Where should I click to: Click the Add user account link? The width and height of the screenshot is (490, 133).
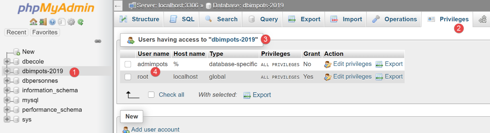pyautogui.click(x=155, y=130)
